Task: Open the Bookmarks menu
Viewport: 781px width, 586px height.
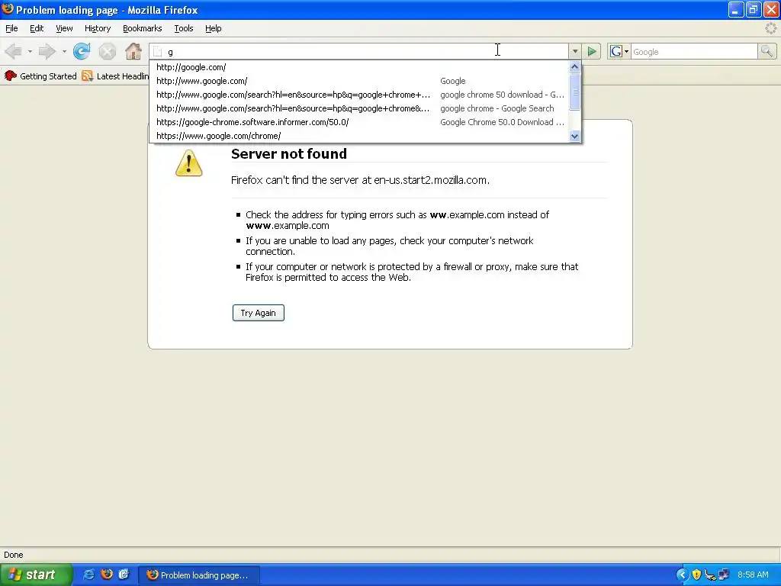Action: coord(143,28)
